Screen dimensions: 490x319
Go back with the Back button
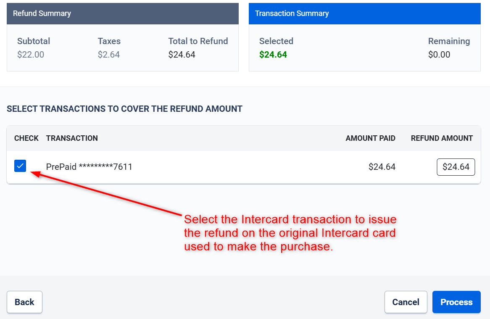point(24,302)
